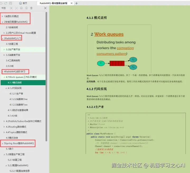Collapse the 3RabbitMQ入门 section

pos(2,39)
